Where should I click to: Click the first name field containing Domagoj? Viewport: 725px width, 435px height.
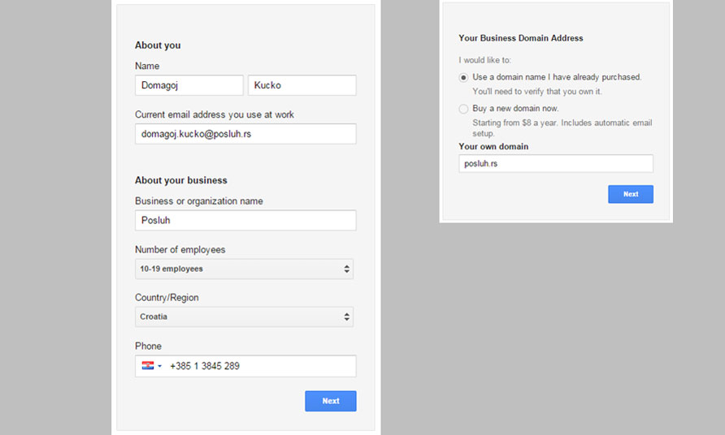(189, 85)
